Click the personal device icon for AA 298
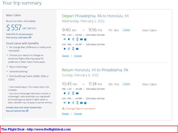 pyautogui.click(x=73, y=93)
